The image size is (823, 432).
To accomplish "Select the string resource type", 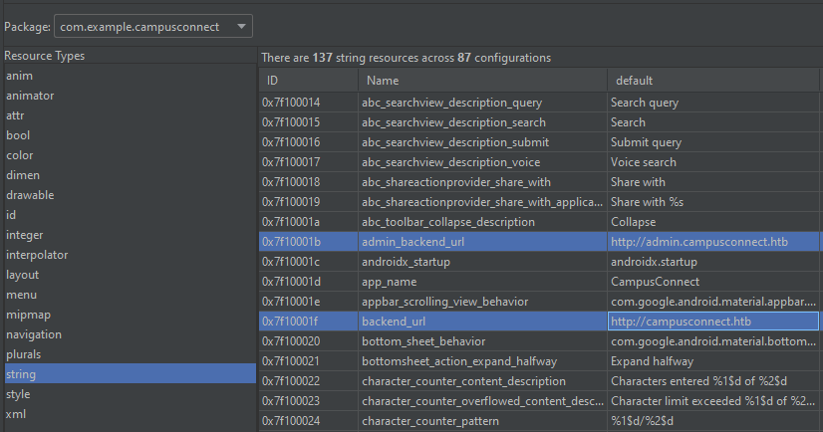I will (22, 374).
